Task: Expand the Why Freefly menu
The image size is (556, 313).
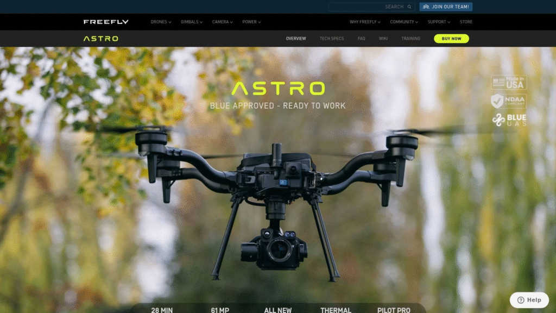Action: pos(365,22)
